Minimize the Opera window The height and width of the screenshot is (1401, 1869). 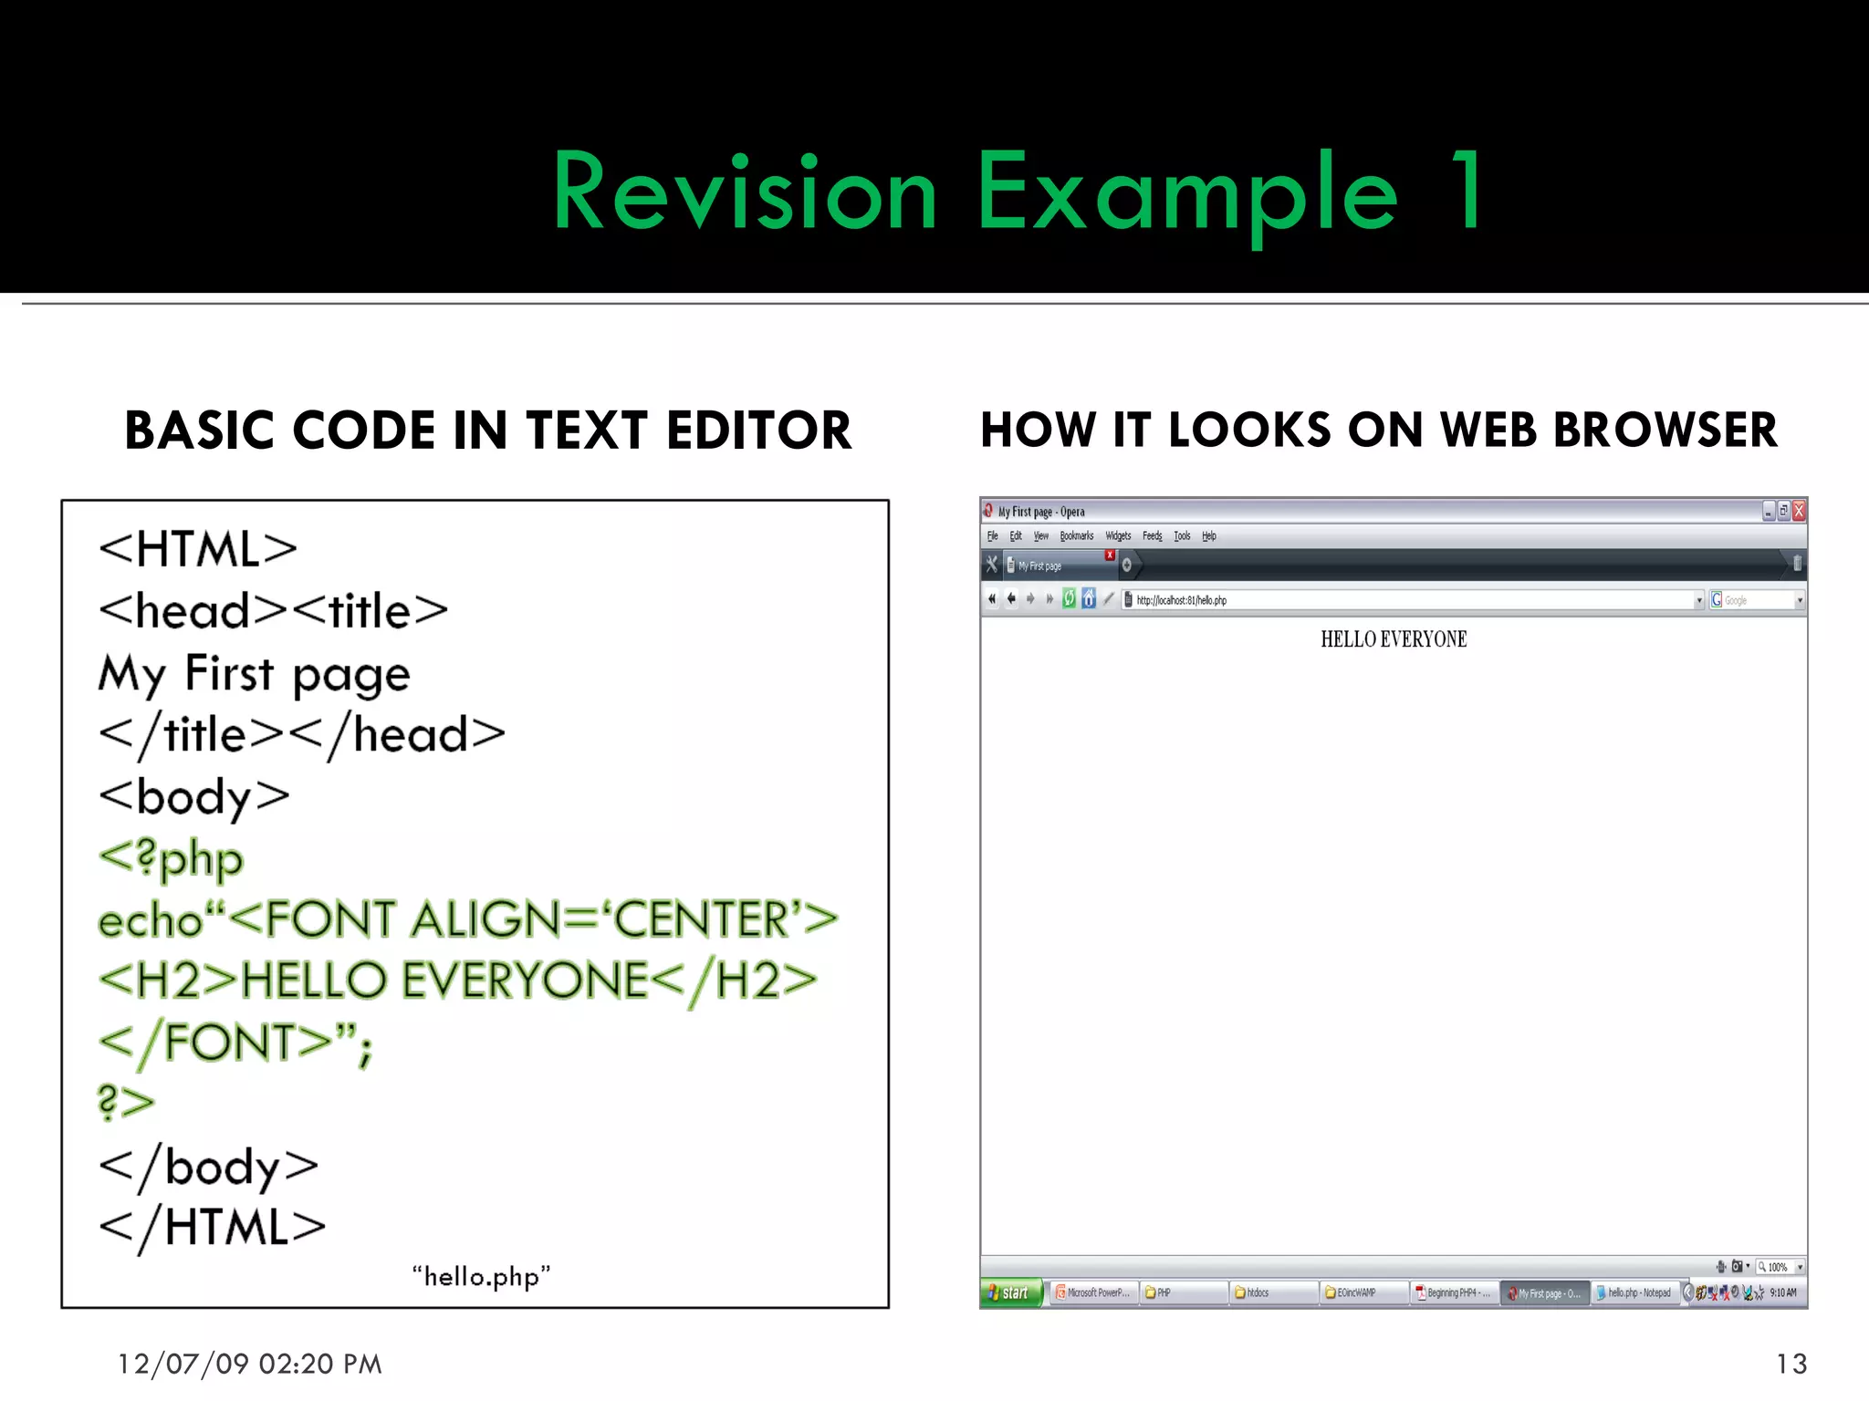tap(1769, 511)
